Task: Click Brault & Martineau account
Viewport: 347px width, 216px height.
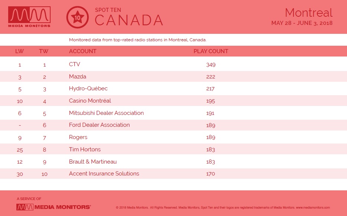Action: click(x=93, y=162)
